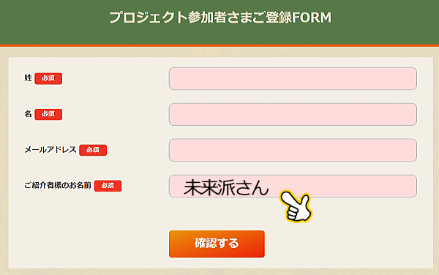This screenshot has height=275, width=439.
Task: Click the orange divider line under header
Action: 219,45
